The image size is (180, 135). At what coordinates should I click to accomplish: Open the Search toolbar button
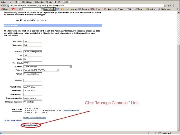click(29, 2)
